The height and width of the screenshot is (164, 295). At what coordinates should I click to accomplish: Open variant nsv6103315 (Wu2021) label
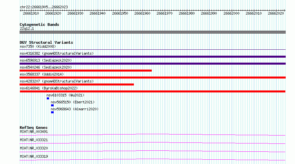(x=65, y=95)
